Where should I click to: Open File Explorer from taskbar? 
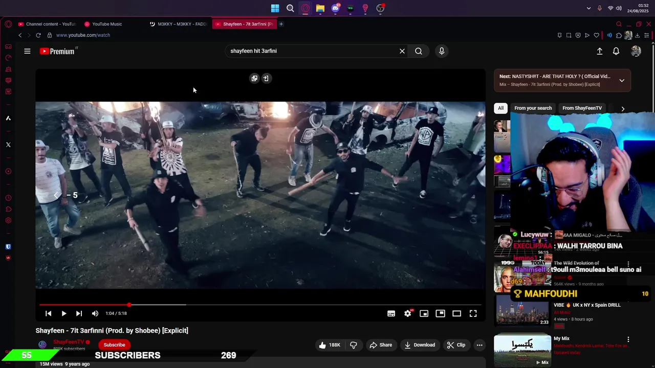pos(320,8)
